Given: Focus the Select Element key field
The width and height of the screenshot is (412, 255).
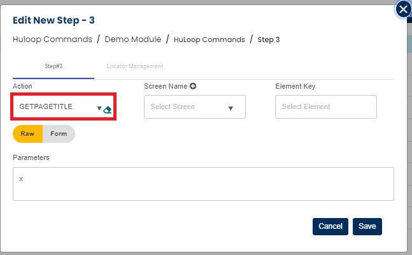Looking at the screenshot, I should click(x=325, y=107).
